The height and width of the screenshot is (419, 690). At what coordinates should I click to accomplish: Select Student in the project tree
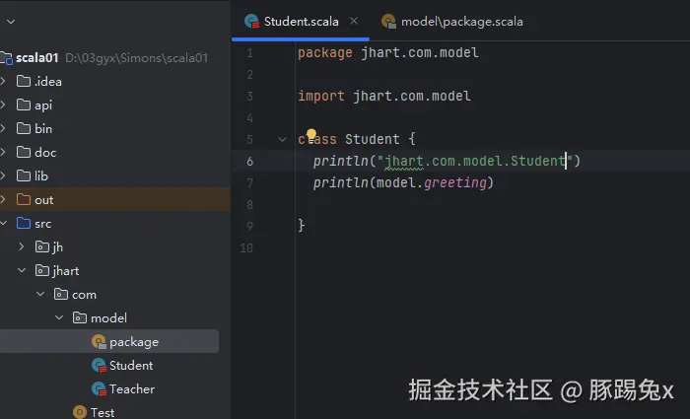[131, 366]
